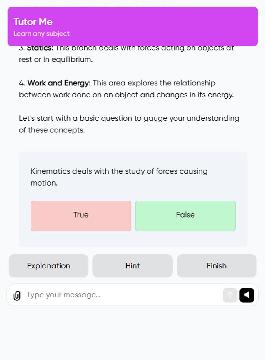Screen dimensions: 265x360
Task: Click the Tutor Me title
Action: pos(33,22)
